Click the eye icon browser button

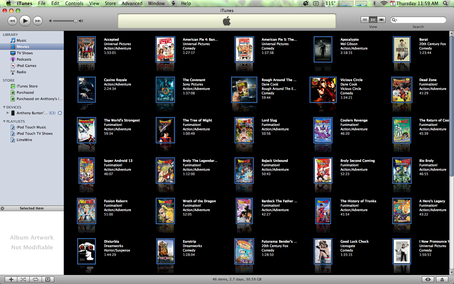428,279
